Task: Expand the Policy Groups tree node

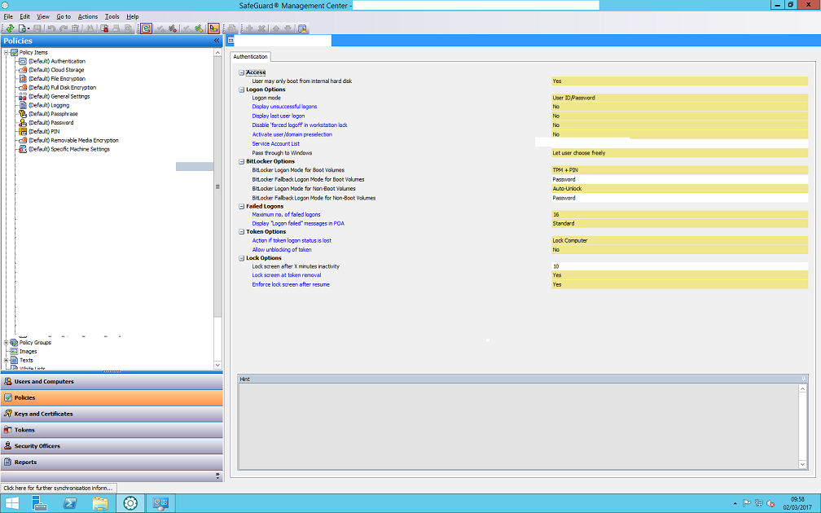Action: click(x=7, y=343)
